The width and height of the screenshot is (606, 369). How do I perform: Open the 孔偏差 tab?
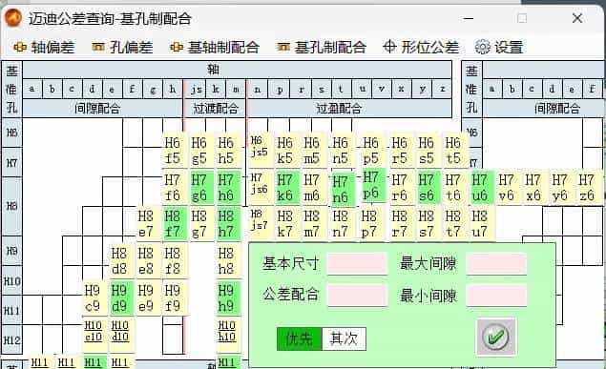pyautogui.click(x=122, y=47)
